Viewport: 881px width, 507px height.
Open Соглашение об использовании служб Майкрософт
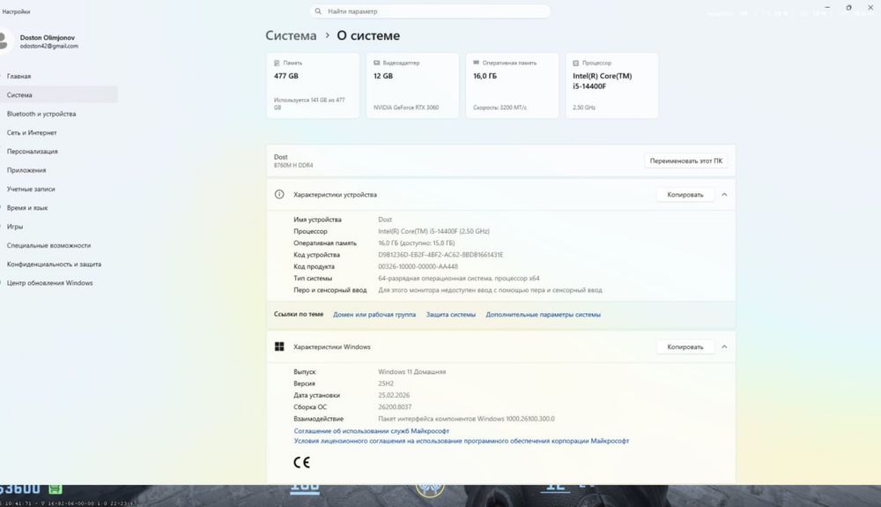pos(372,431)
